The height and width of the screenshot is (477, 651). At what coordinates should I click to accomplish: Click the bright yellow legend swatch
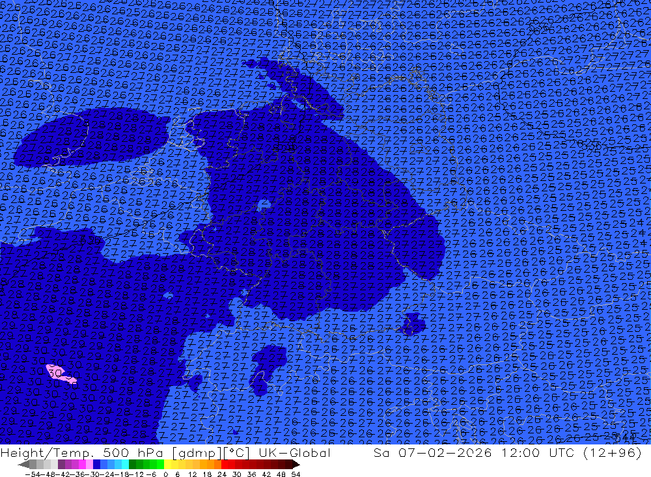(x=168, y=465)
